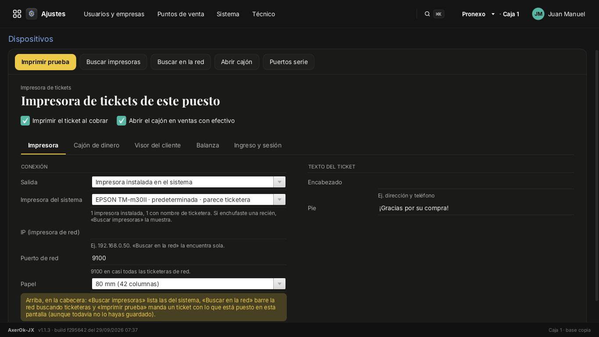The image size is (599, 337).
Task: Click the Puertos serie button
Action: tap(289, 62)
